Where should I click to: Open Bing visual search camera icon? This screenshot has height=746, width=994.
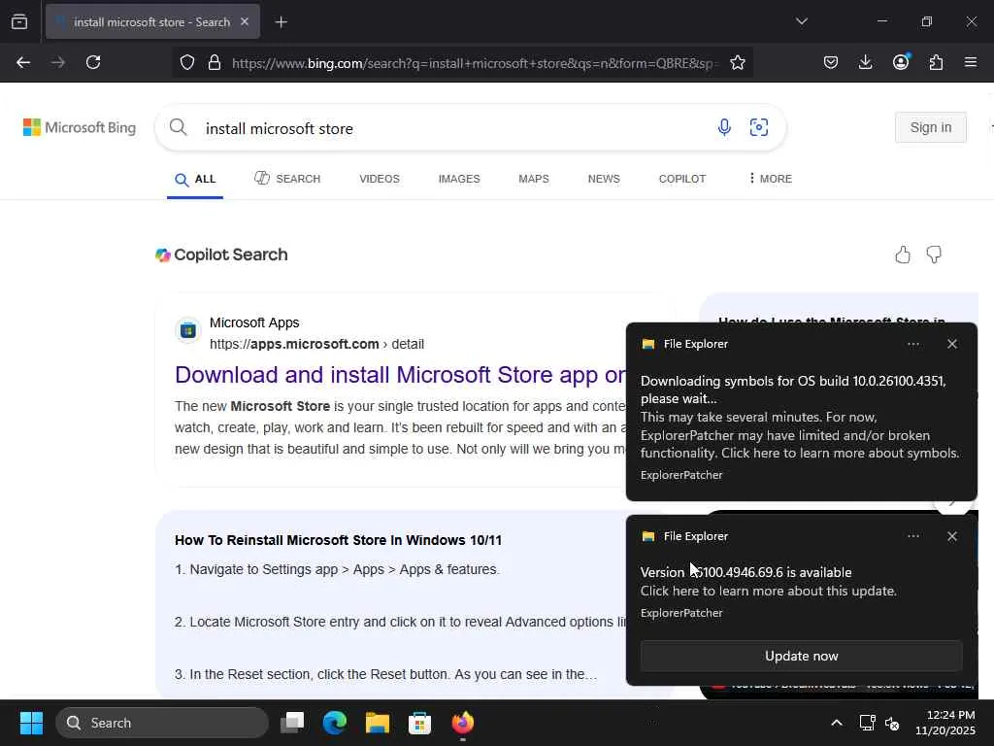759,127
